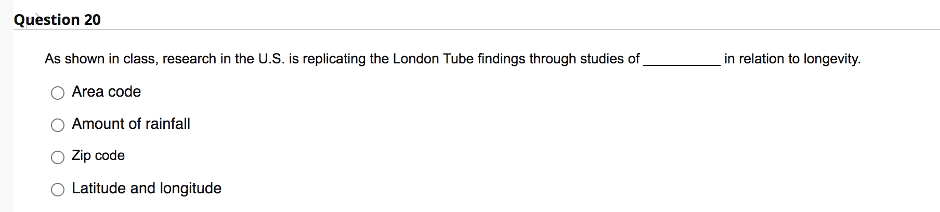Choose the Amount of rainfall radio option

click(x=58, y=125)
